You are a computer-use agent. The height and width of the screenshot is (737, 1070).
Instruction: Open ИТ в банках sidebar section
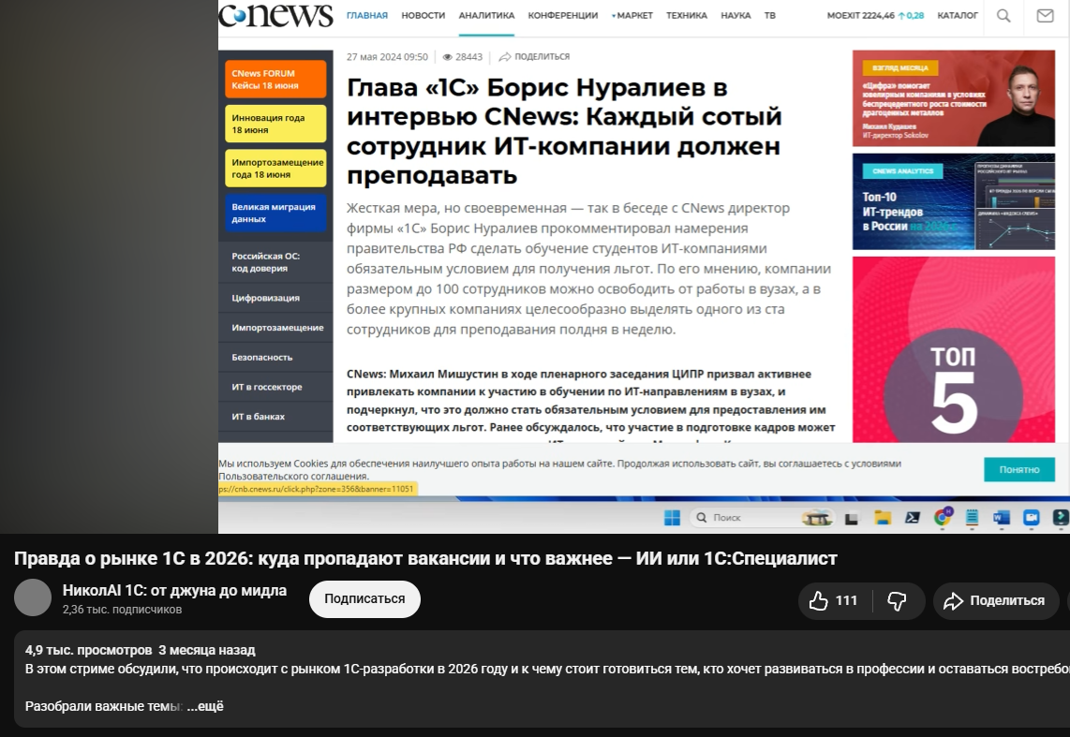point(275,417)
